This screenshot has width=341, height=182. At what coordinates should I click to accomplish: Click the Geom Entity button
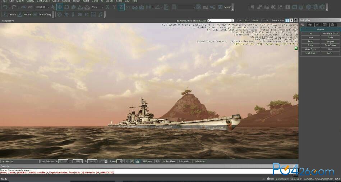310,49
